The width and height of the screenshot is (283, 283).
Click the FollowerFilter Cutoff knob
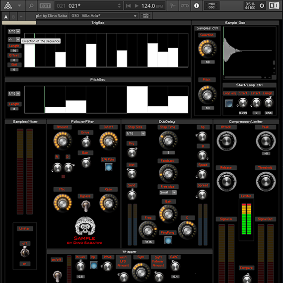[x=108, y=141]
